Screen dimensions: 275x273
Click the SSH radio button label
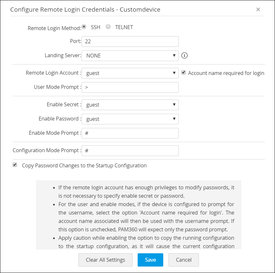96,27
